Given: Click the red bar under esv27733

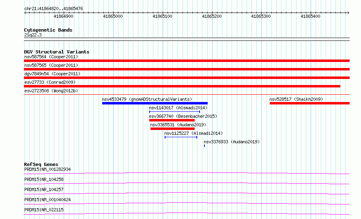Looking at the screenshot, I should click(x=182, y=86).
